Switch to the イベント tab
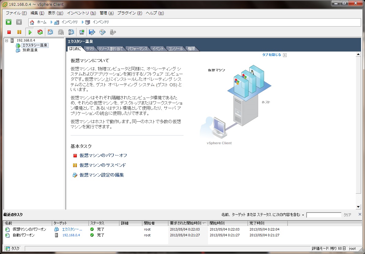Image resolution: width=365 pixels, height=254 pixels. pos(158,49)
